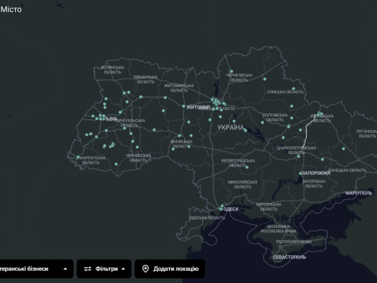Select the map marker beside the ЗАПОРІЖЖЯ label
Image resolution: width=377 pixels, height=283 pixels.
(300, 174)
